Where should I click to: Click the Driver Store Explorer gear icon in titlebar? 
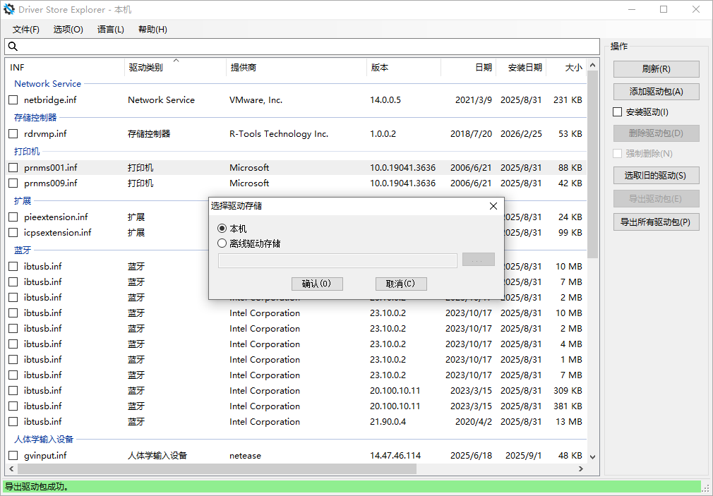pos(10,9)
